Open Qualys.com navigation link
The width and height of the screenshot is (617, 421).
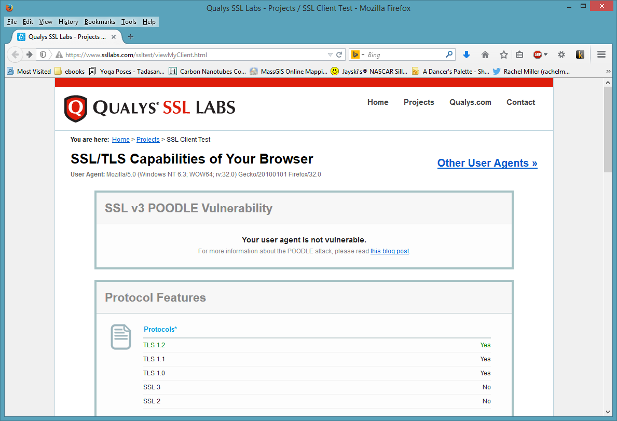470,102
